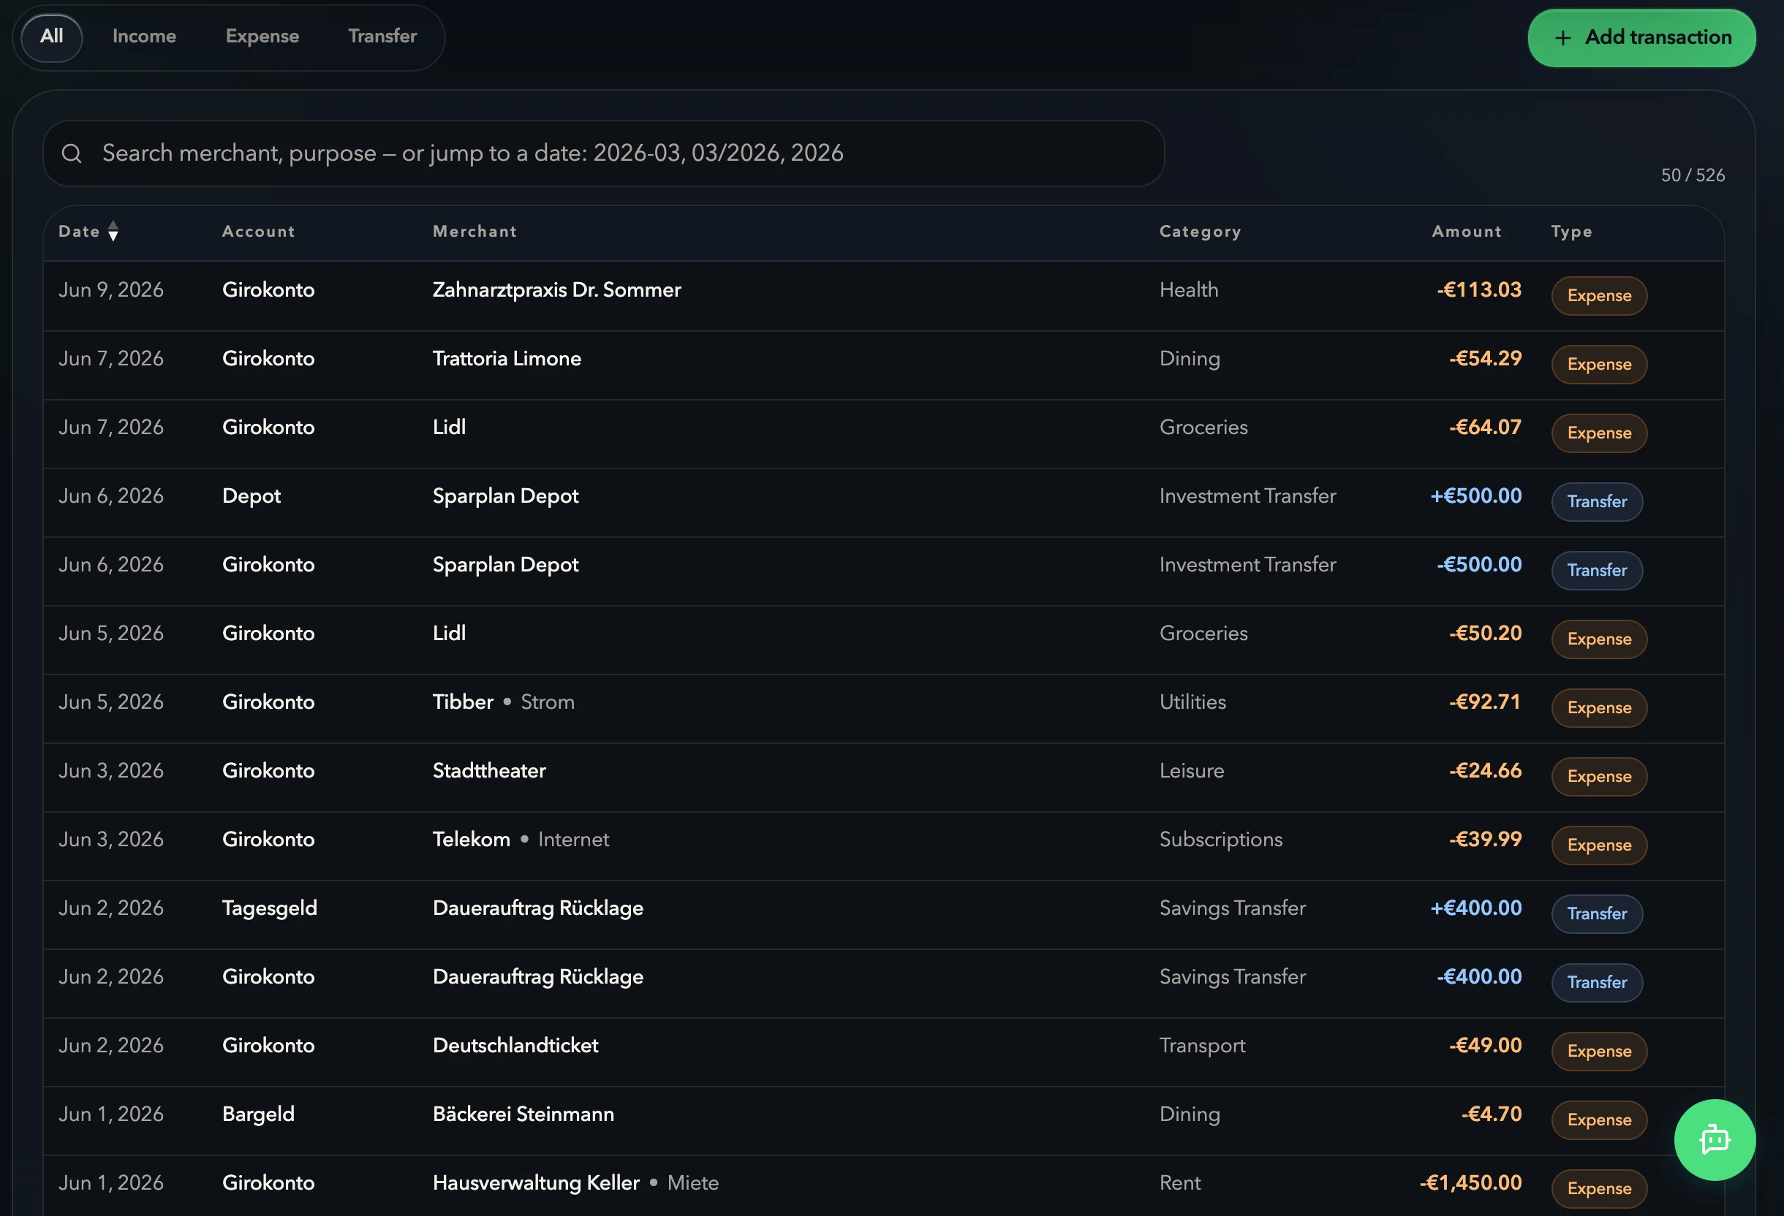This screenshot has height=1216, width=1784.
Task: Click the Expense badge on the Health row
Action: [x=1599, y=295]
